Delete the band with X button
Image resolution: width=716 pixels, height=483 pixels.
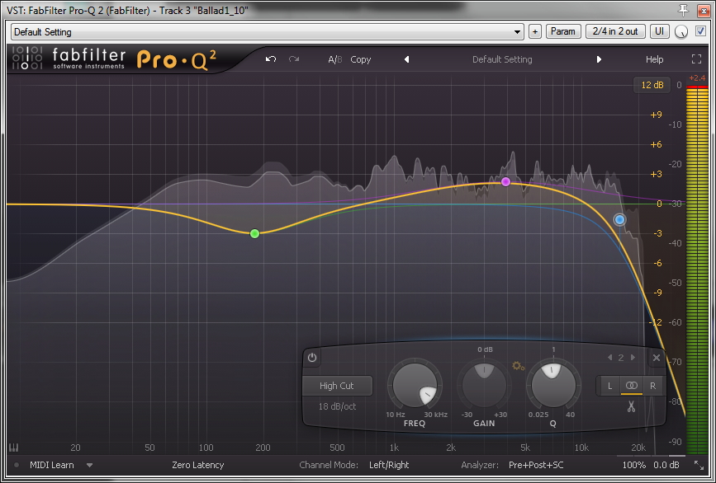(657, 358)
